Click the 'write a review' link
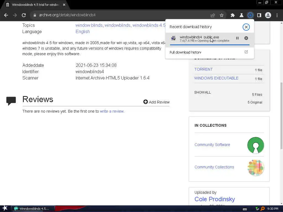The image size is (283, 212). coord(112,112)
